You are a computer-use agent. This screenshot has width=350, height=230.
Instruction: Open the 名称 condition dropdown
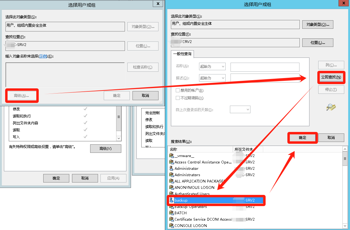pyautogui.click(x=212, y=67)
